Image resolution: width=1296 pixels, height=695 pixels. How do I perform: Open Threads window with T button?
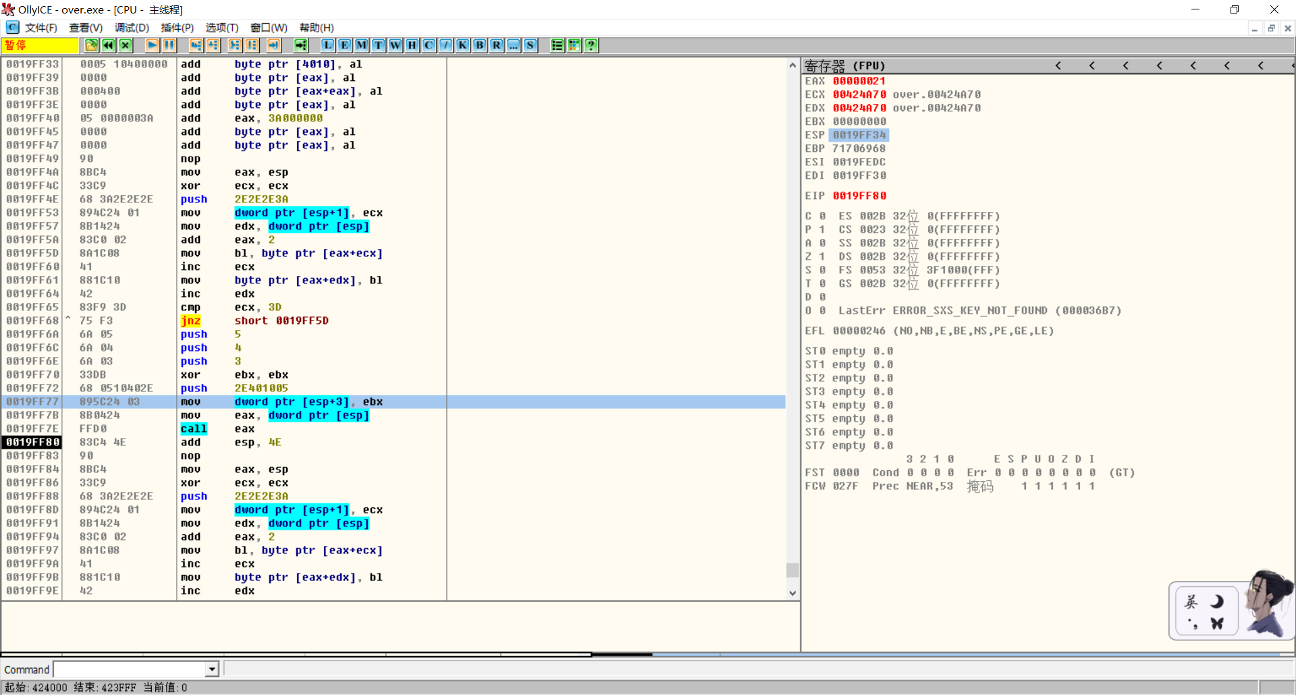click(378, 45)
